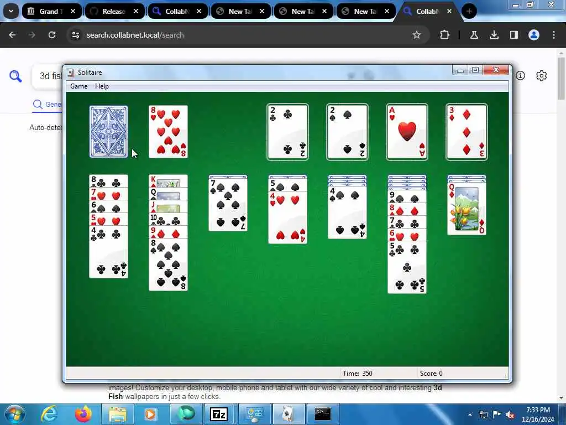Open browser downloads

click(x=494, y=35)
